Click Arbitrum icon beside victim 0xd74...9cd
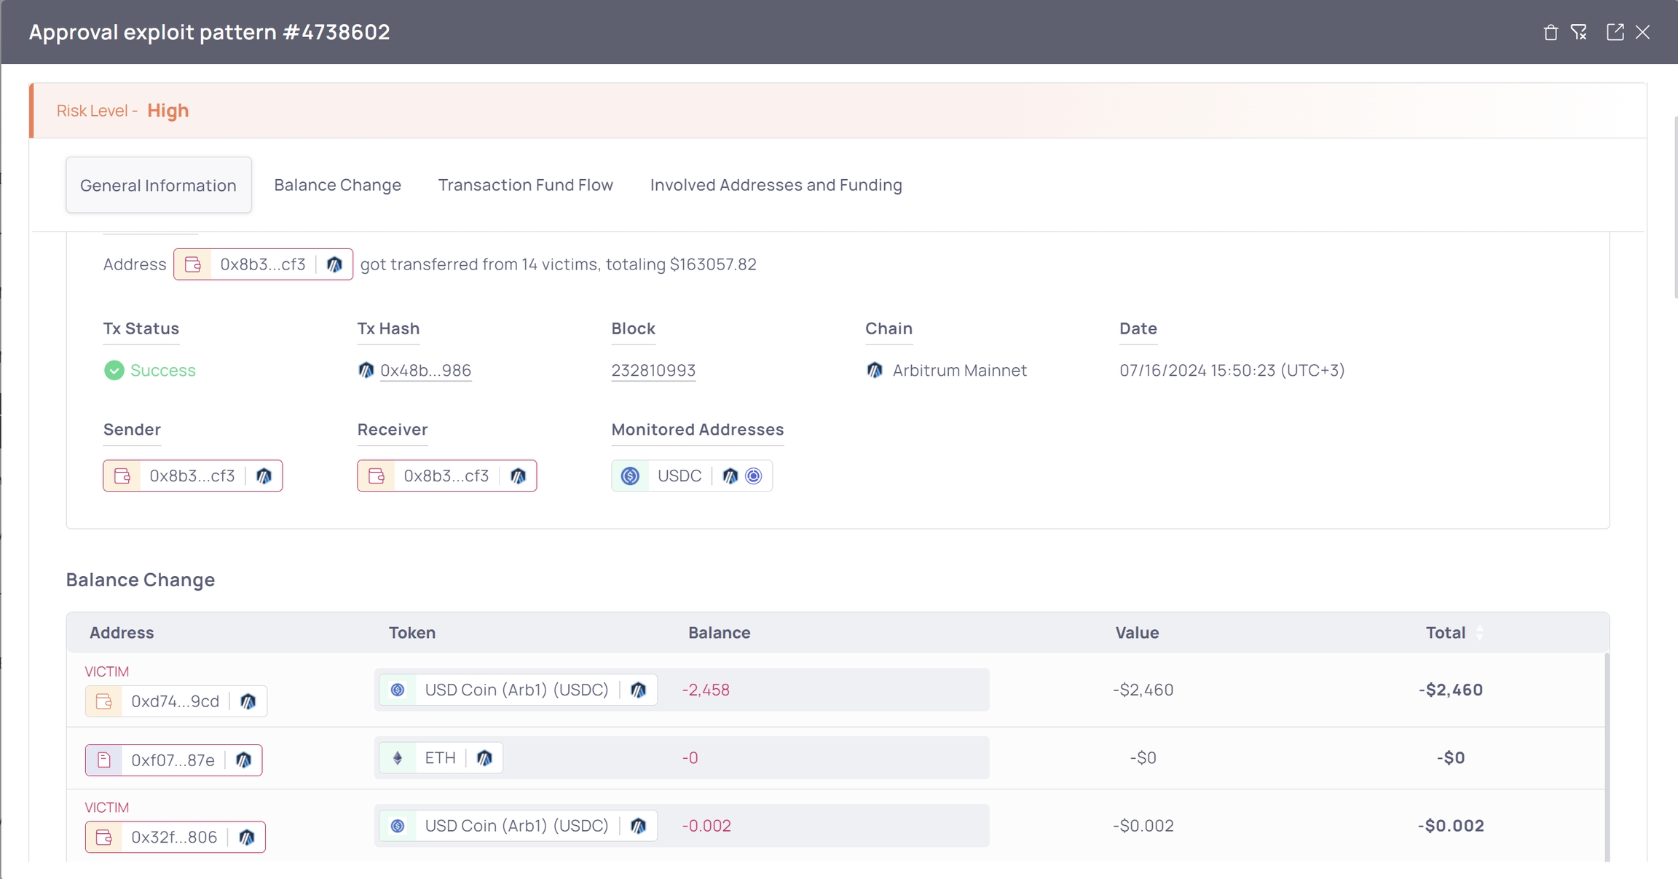This screenshot has height=879, width=1678. [248, 701]
